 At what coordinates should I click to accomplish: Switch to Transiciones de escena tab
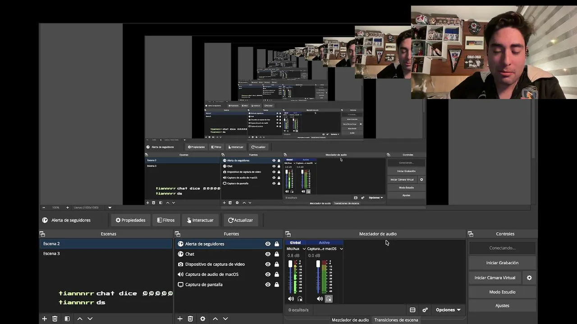click(x=396, y=320)
